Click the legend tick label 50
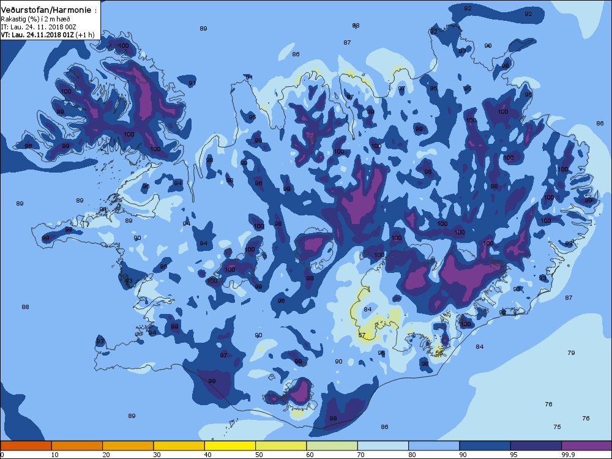Viewport: 612px width, 459px height. click(259, 455)
